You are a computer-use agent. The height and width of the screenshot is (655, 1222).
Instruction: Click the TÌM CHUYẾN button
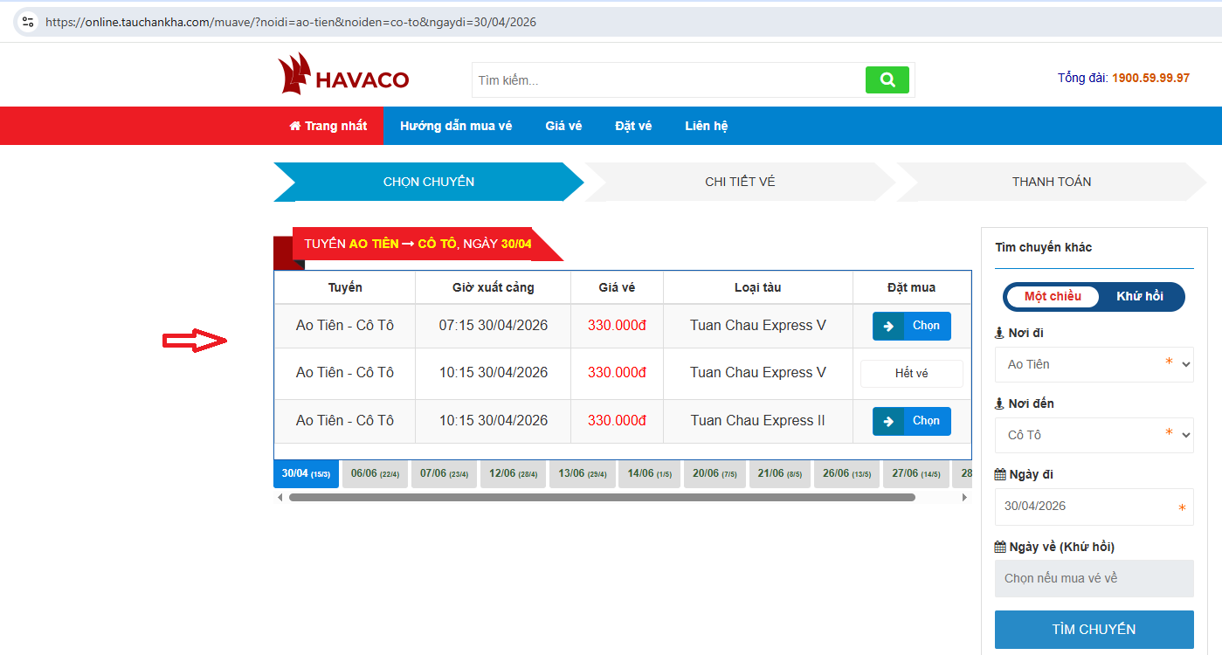coord(1094,630)
